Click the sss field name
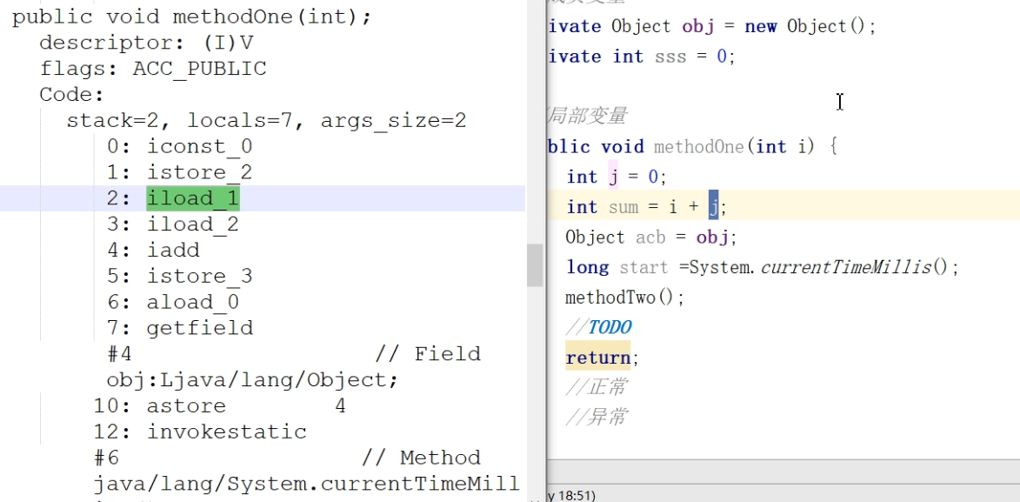The image size is (1020, 502). tap(670, 57)
